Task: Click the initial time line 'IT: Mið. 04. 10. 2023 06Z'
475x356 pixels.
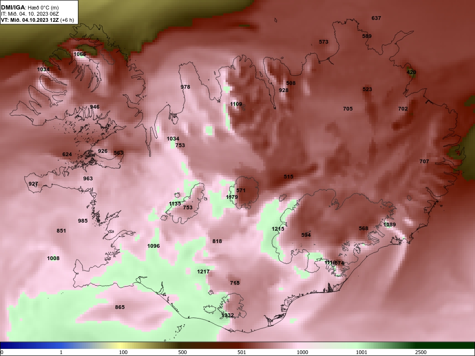Action: (29, 14)
